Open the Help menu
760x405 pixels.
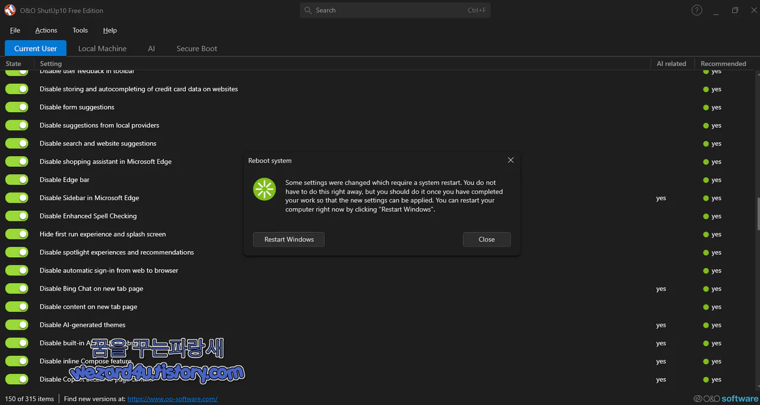coord(110,30)
